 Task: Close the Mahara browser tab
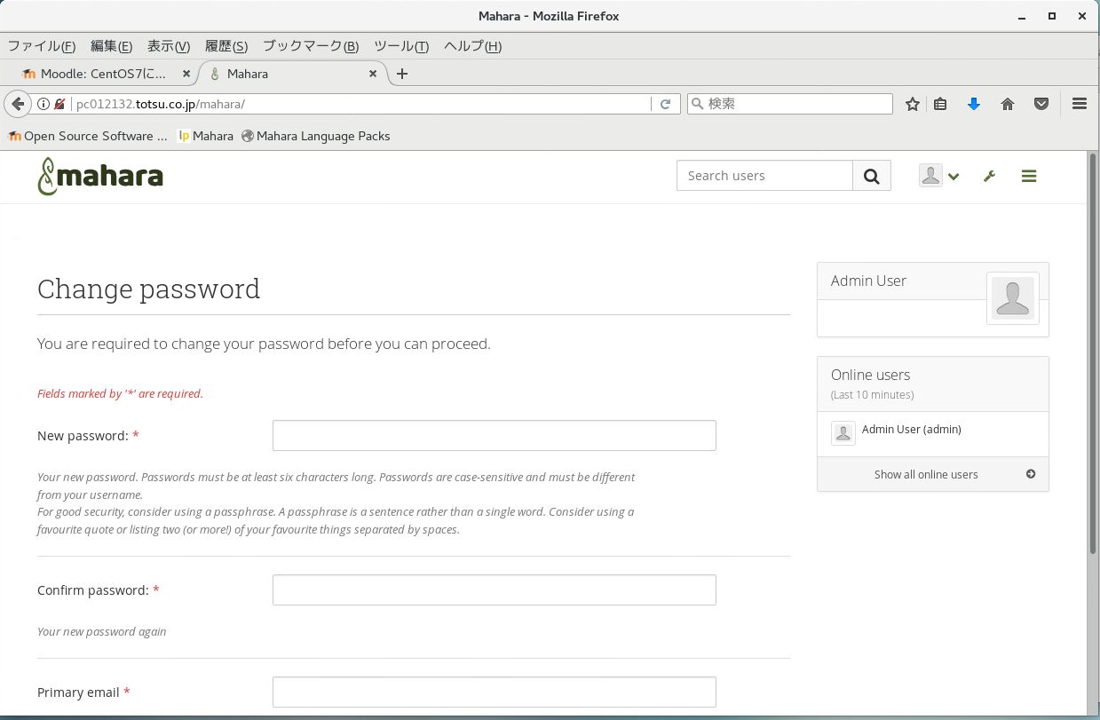(373, 74)
